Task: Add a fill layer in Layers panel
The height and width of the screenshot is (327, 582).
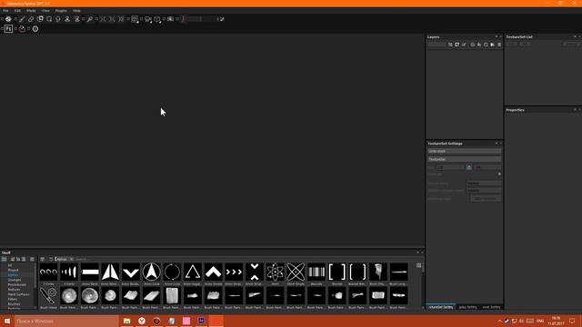Action: 479,45
